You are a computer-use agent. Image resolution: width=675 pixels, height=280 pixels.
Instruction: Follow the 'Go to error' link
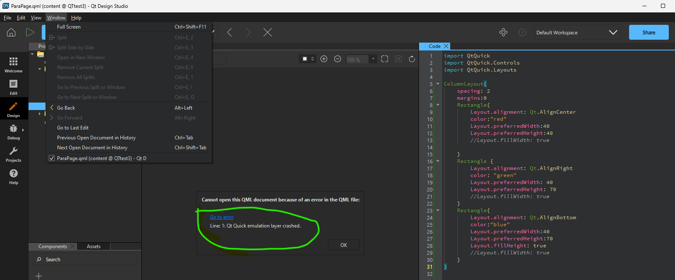point(222,217)
